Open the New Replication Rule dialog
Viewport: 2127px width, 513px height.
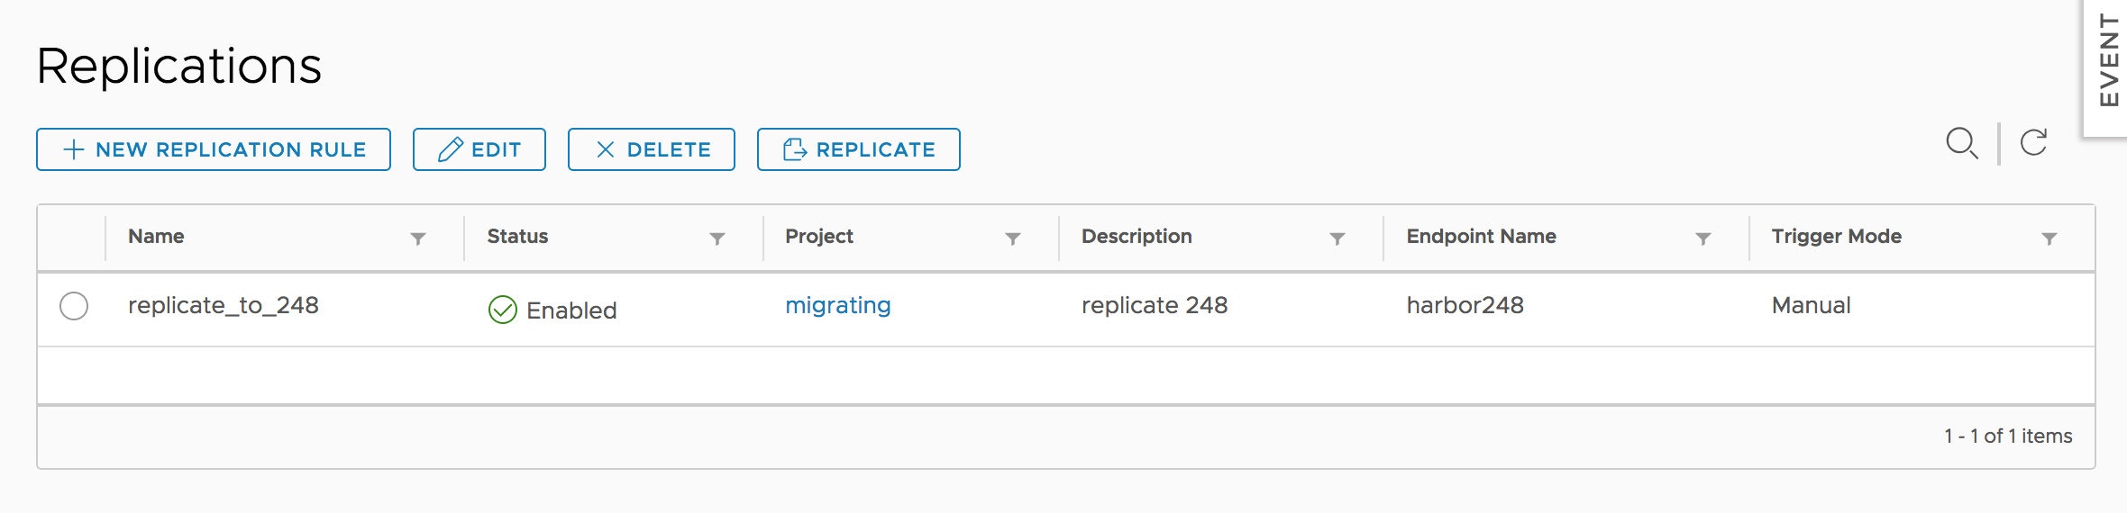[x=214, y=149]
